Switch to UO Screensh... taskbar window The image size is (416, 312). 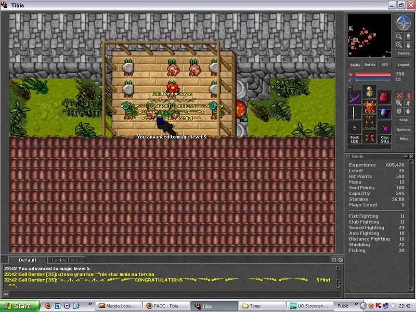pos(310,306)
